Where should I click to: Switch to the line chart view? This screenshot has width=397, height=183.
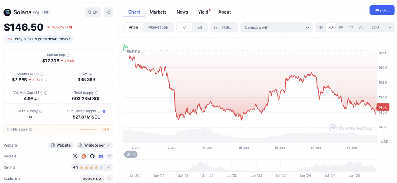(184, 28)
